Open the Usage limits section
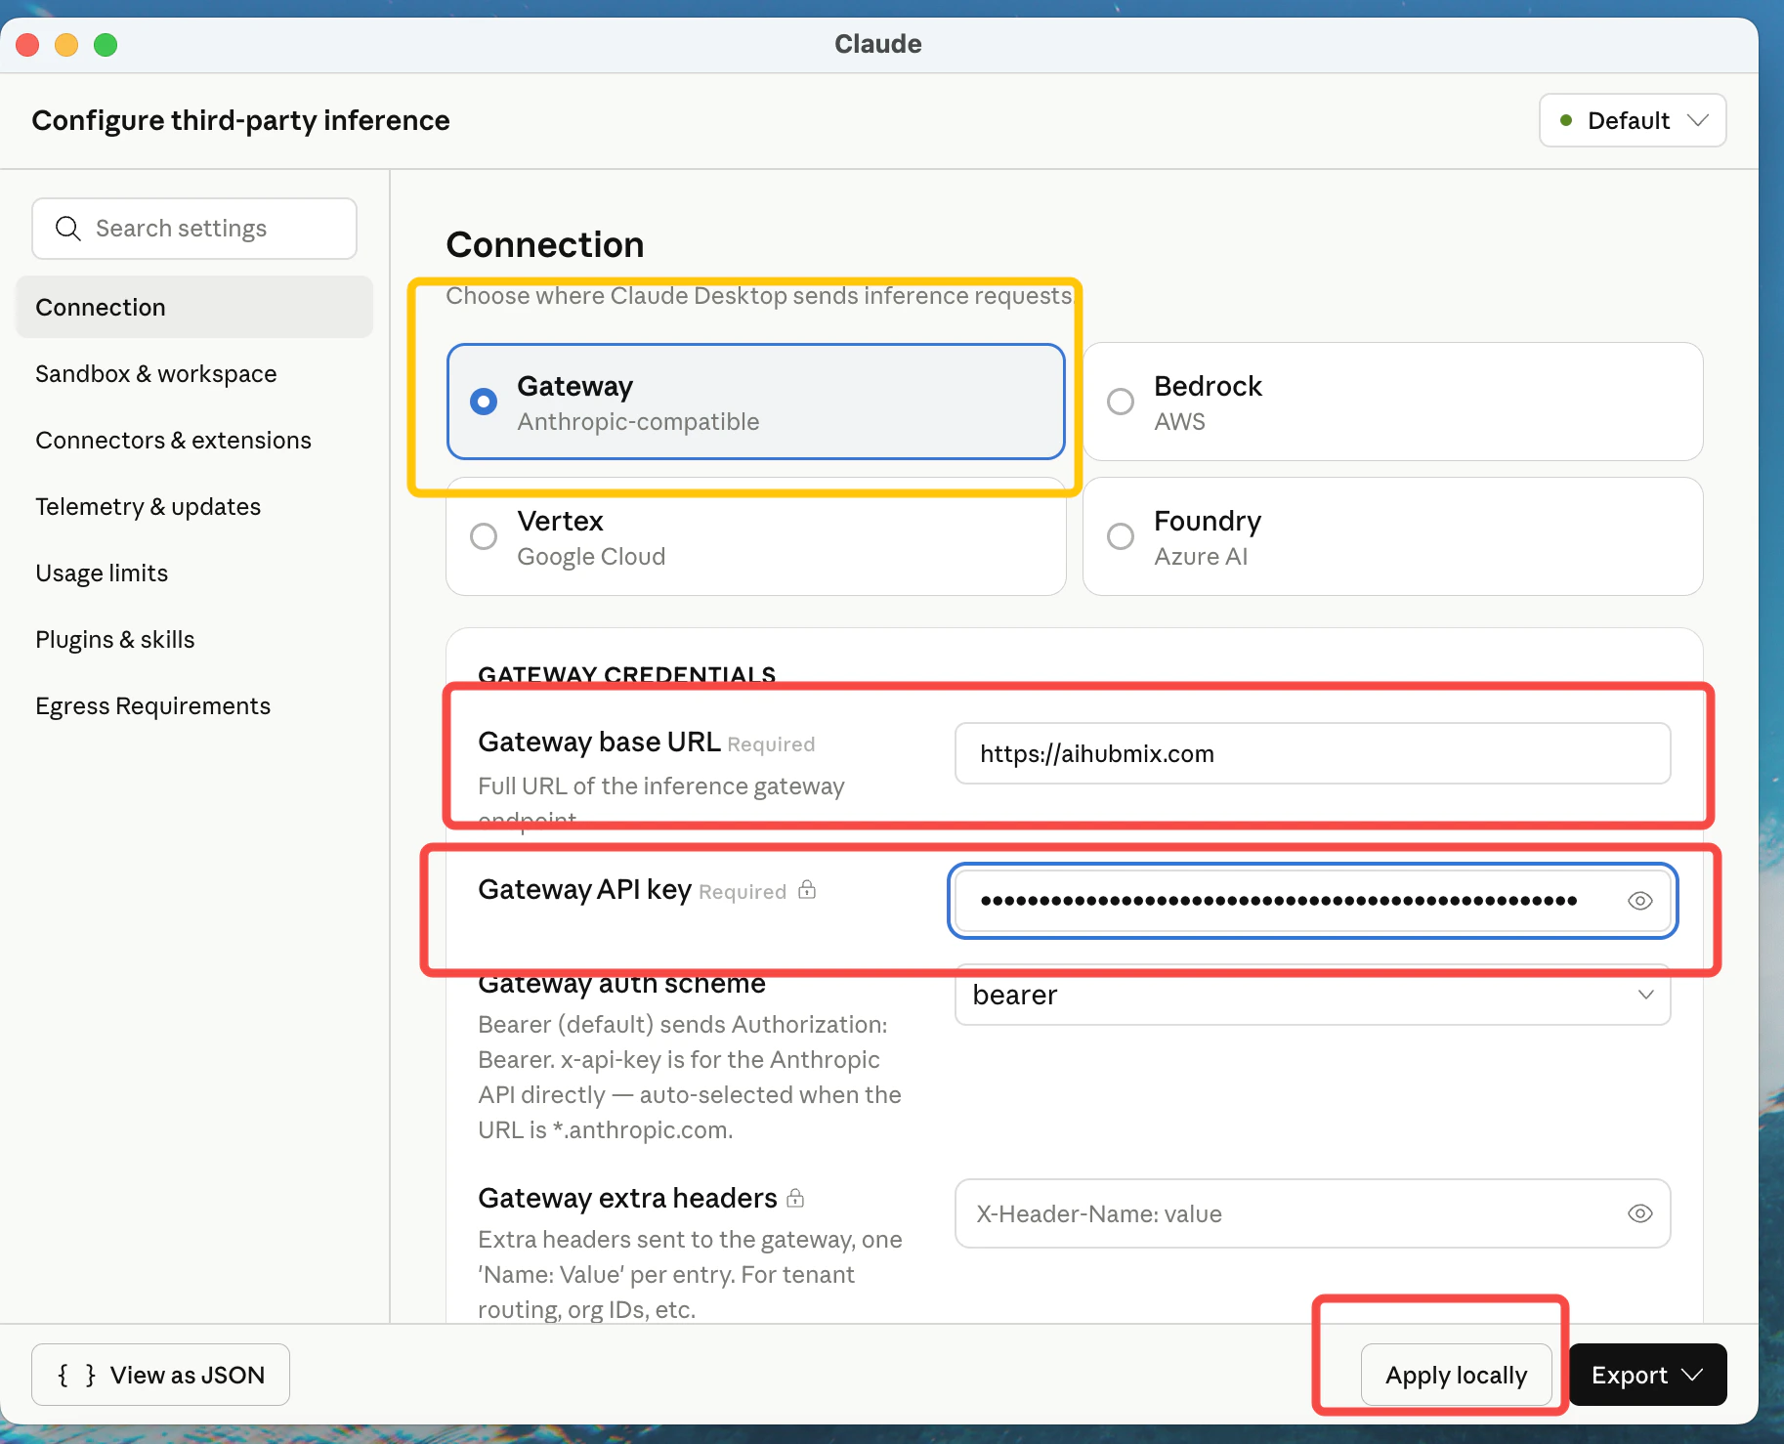1784x1444 pixels. [x=194, y=573]
